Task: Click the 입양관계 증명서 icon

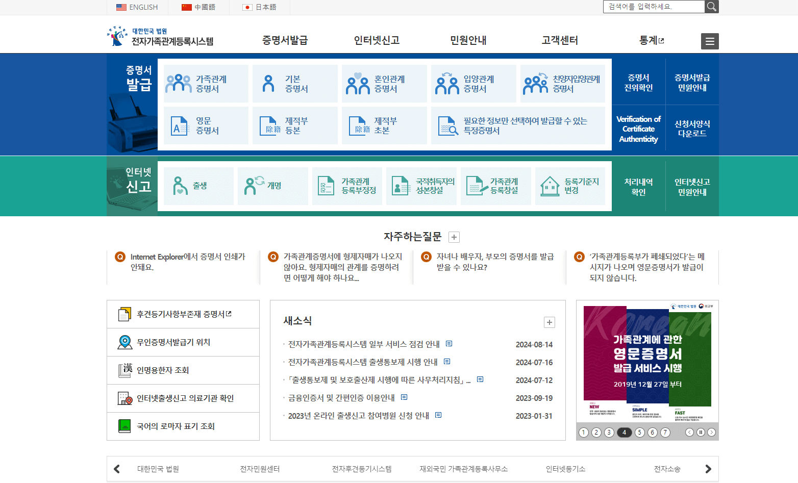Action: [x=473, y=83]
